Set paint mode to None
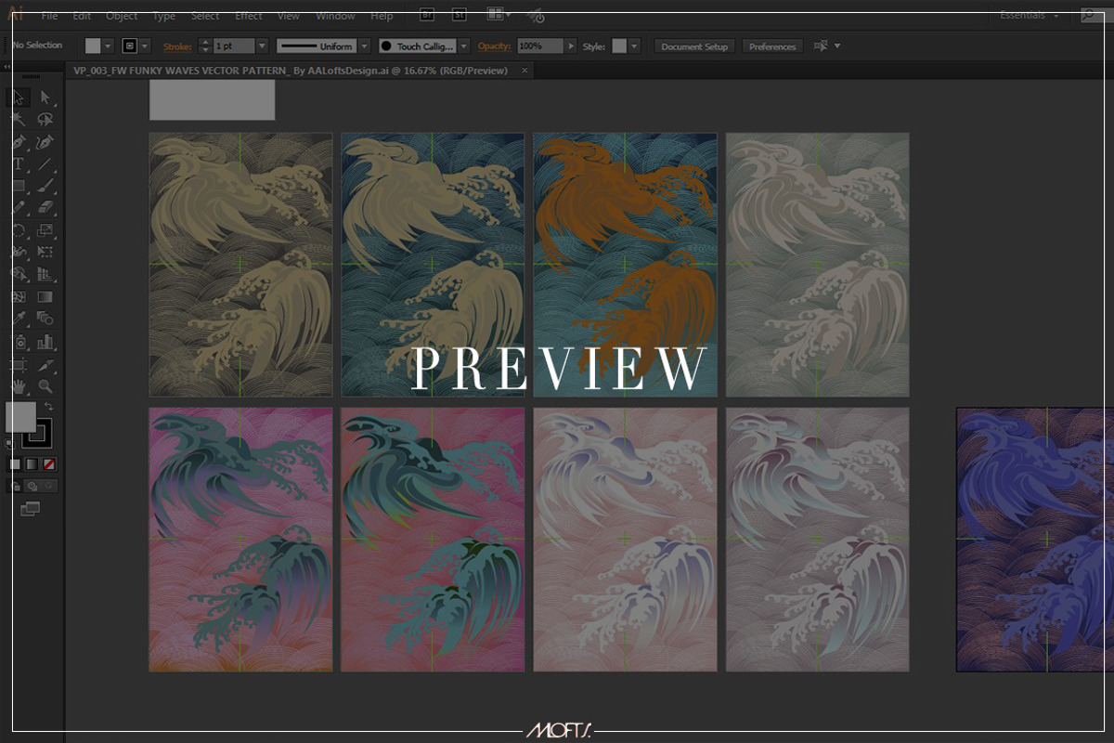Image resolution: width=1114 pixels, height=743 pixels. point(49,463)
